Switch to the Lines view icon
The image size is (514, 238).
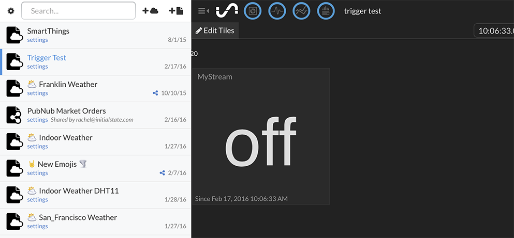301,11
